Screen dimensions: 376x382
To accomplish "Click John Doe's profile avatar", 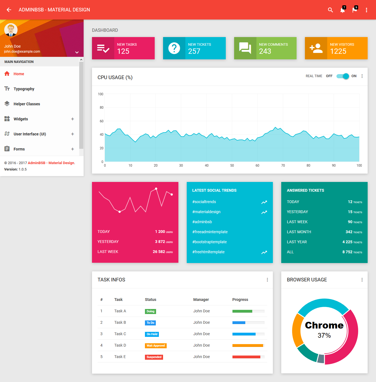I will pos(11,30).
